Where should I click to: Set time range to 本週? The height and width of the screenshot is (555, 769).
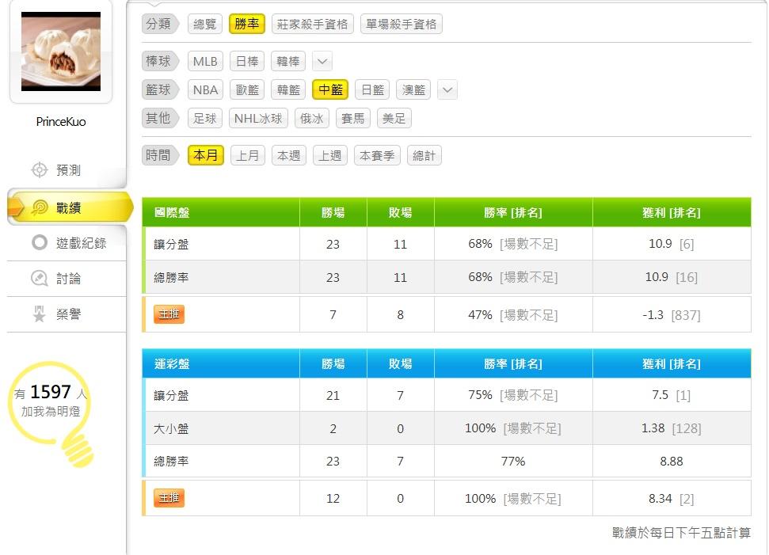(x=289, y=155)
